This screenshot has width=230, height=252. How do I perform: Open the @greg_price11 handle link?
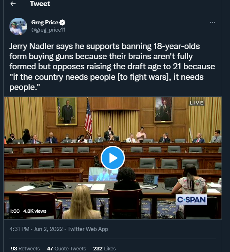pos(48,30)
